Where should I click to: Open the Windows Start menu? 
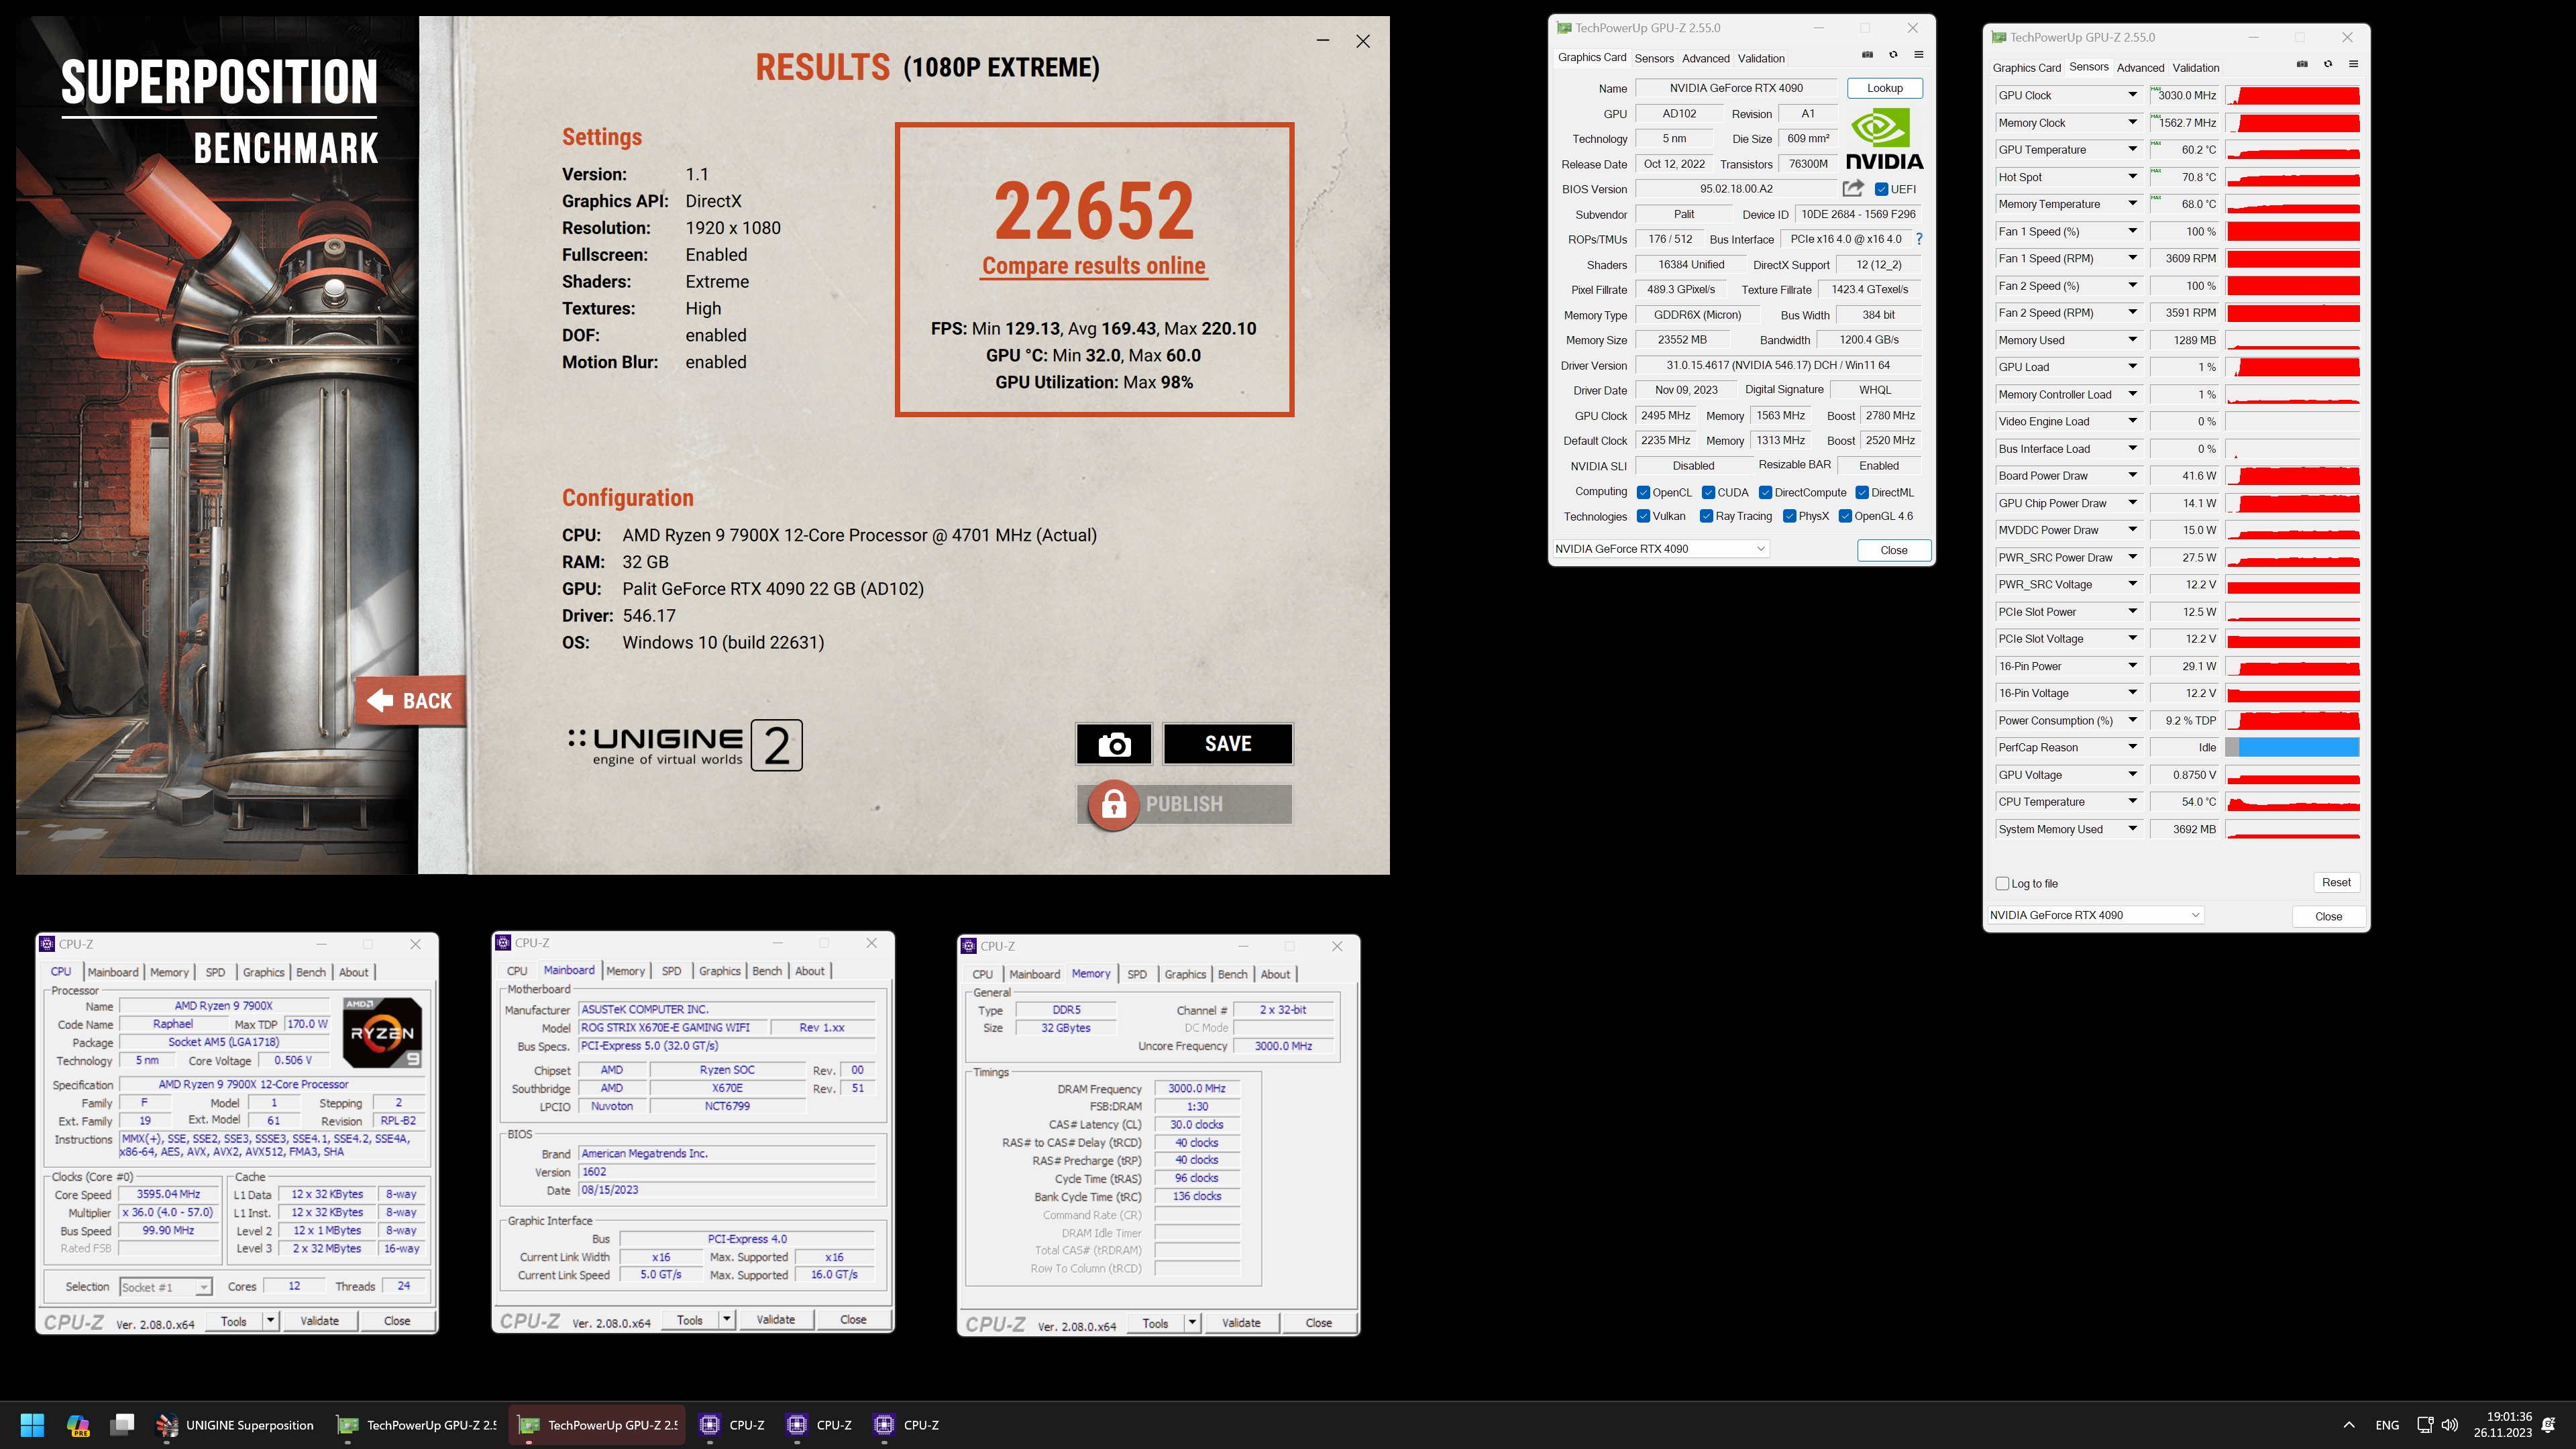tap(32, 1425)
